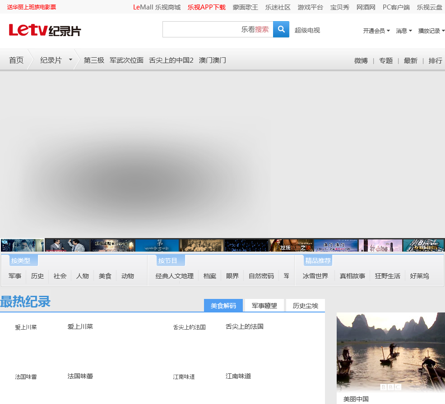The height and width of the screenshot is (404, 445).
Task: Open the 自然密码 program
Action: (261, 276)
